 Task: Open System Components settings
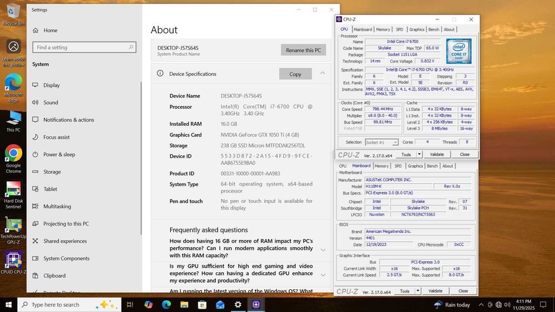point(84,258)
